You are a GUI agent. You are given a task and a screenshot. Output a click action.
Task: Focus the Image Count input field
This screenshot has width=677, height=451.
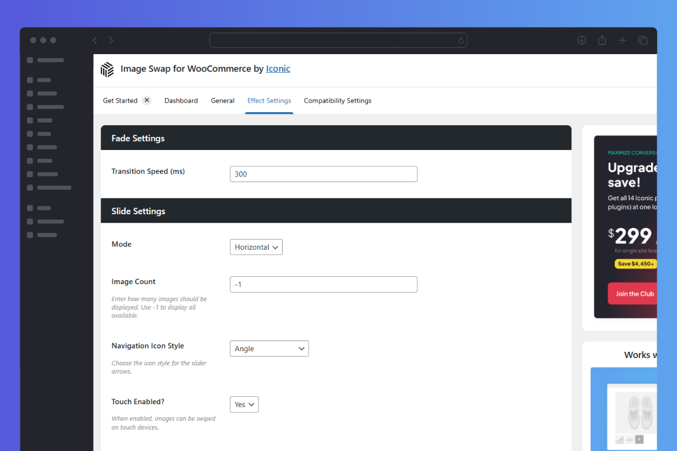(323, 285)
